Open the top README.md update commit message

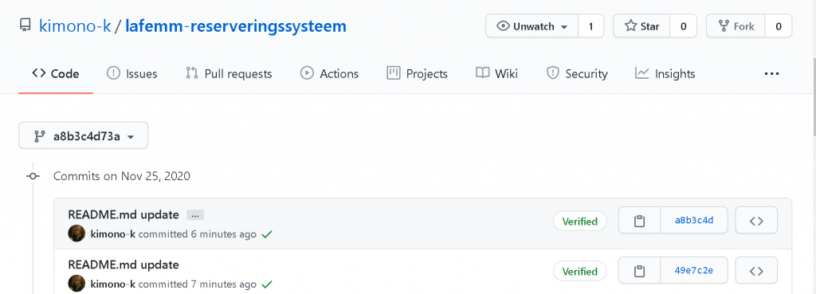point(124,214)
